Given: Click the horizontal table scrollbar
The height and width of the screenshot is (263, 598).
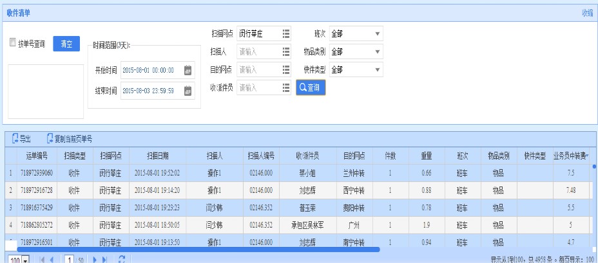Looking at the screenshot, I should pyautogui.click(x=198, y=249).
